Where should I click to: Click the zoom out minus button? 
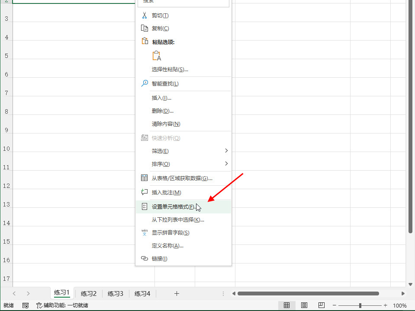click(x=334, y=305)
